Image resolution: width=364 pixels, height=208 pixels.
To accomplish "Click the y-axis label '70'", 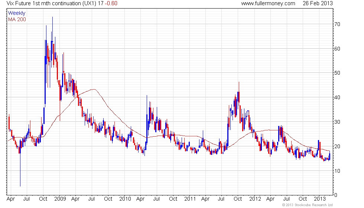I will pos(337,24).
